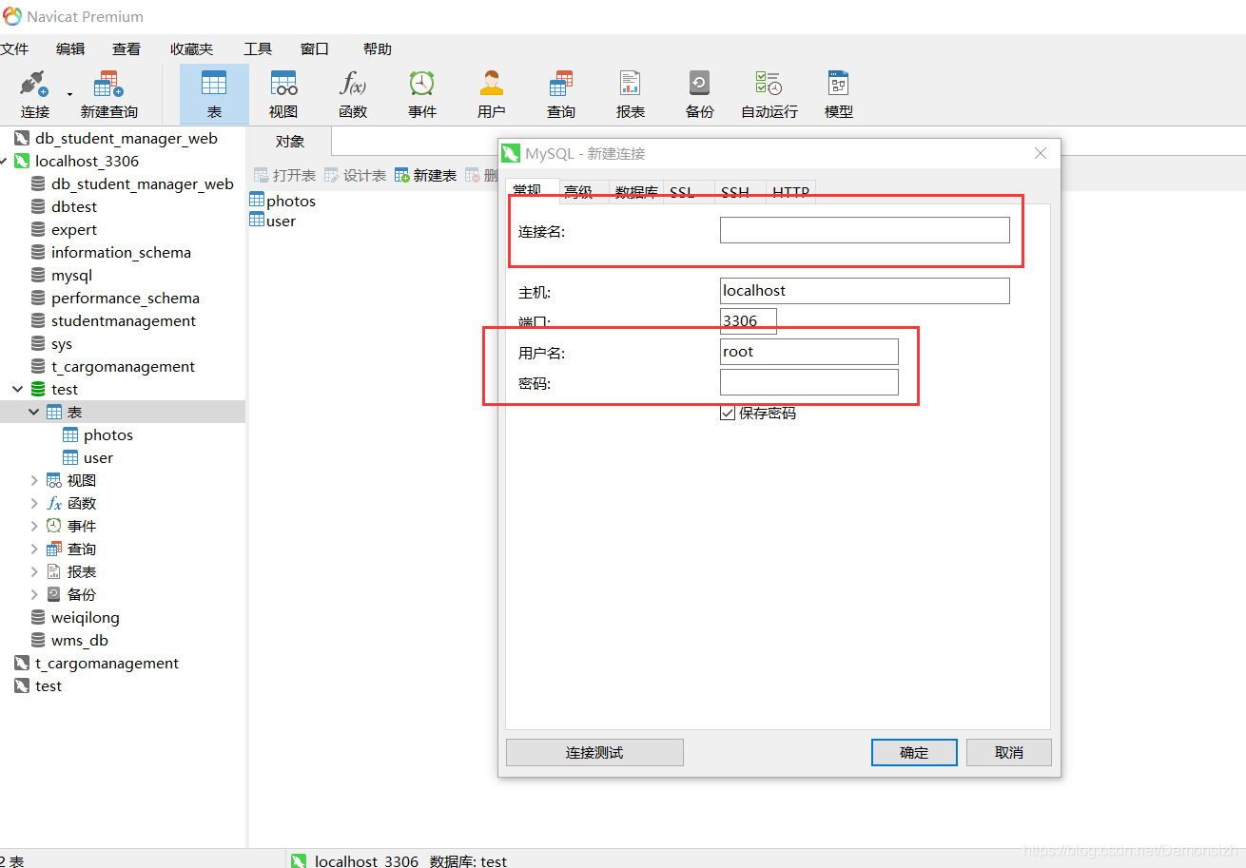Toggle the 保存密码 checkbox

(728, 414)
